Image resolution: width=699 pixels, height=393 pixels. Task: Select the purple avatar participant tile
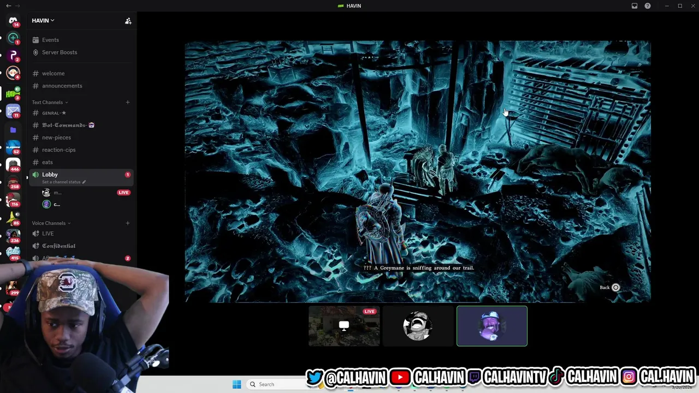point(492,326)
